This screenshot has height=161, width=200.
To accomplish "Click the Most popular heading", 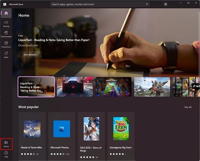I will (29, 107).
